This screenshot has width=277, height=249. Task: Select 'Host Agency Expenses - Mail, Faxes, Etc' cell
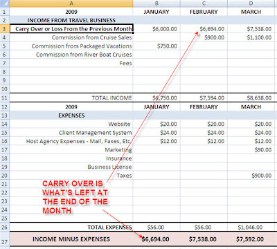[71, 141]
